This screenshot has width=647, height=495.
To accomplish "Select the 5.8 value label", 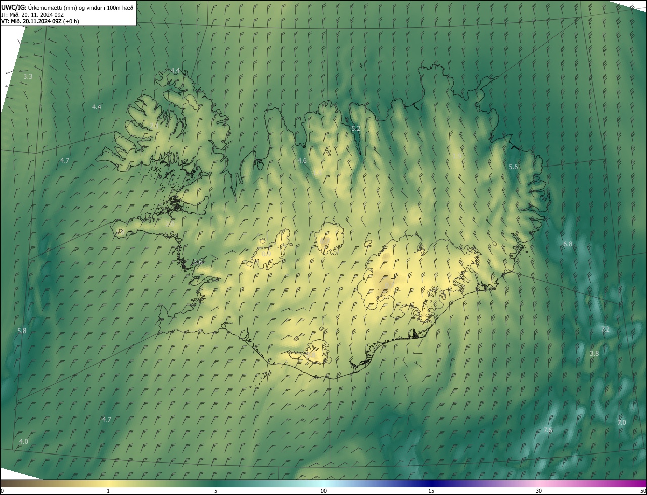I will point(22,331).
